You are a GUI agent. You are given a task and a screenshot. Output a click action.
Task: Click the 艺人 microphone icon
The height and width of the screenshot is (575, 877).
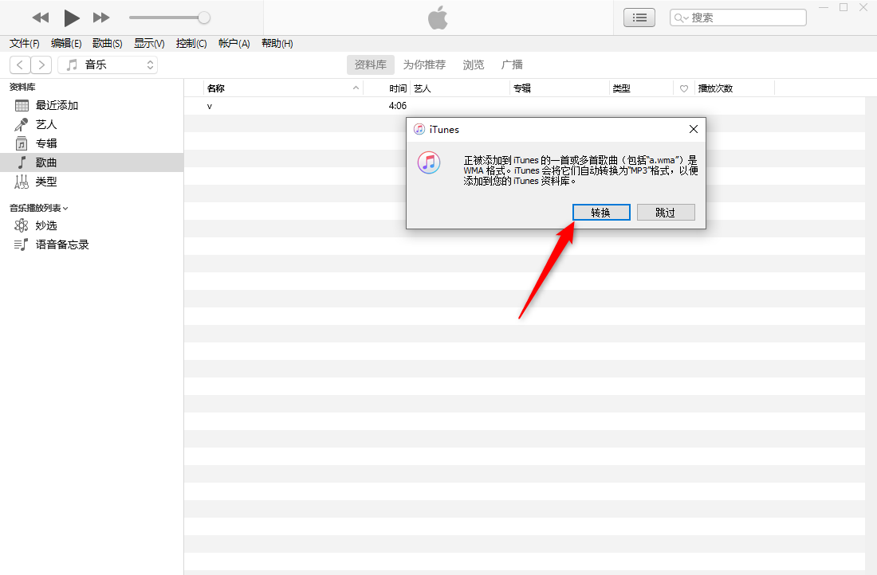coord(22,124)
